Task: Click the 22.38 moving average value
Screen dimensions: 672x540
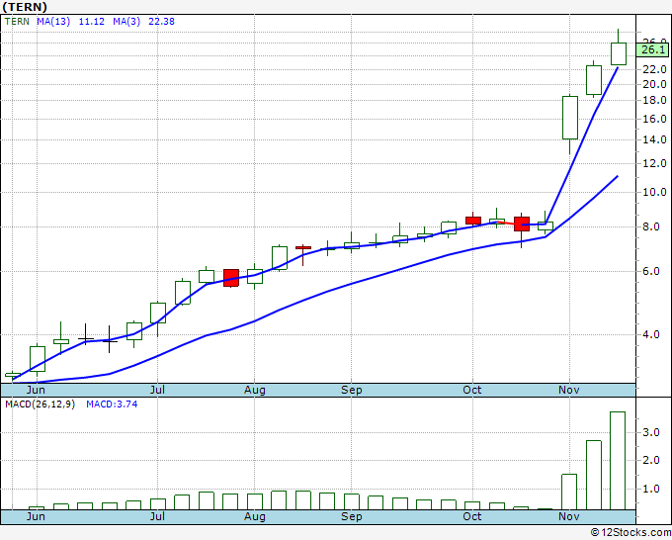Action: tap(161, 22)
